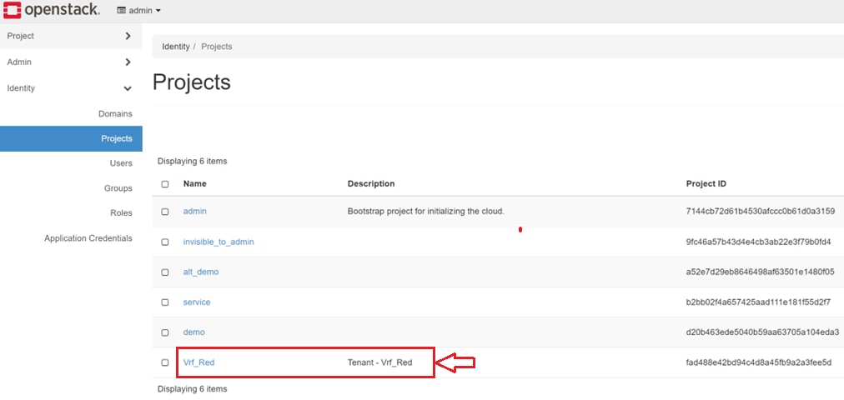844x400 pixels.
Task: Check the invisible_to_admin project checkbox
Action: 165,242
